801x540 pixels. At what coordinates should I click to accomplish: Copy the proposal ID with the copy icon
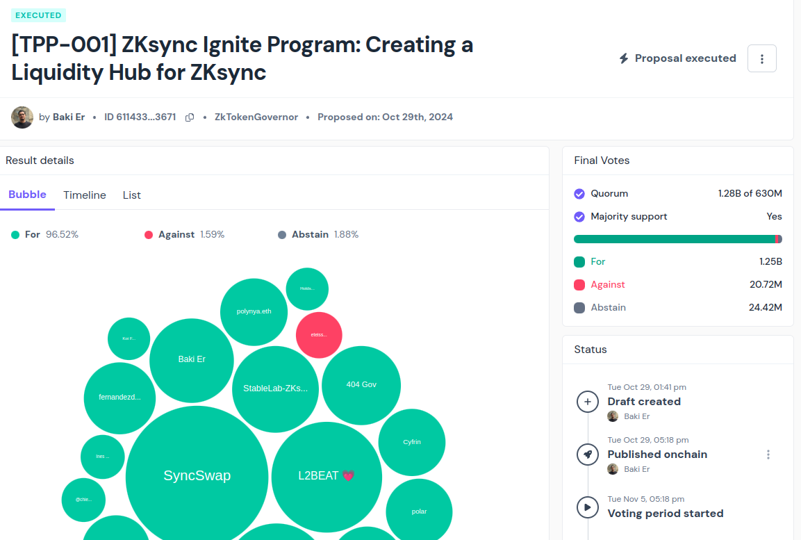tap(190, 117)
